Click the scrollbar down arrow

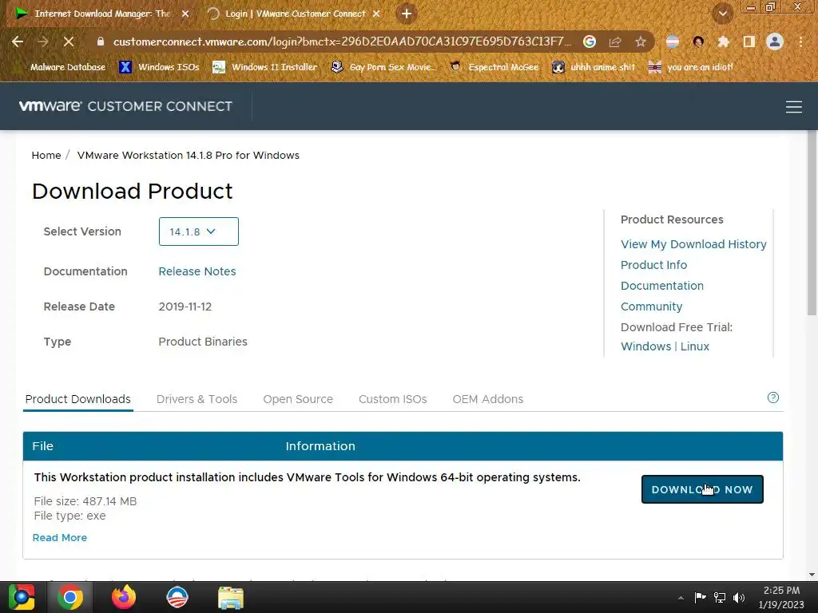pyautogui.click(x=812, y=575)
